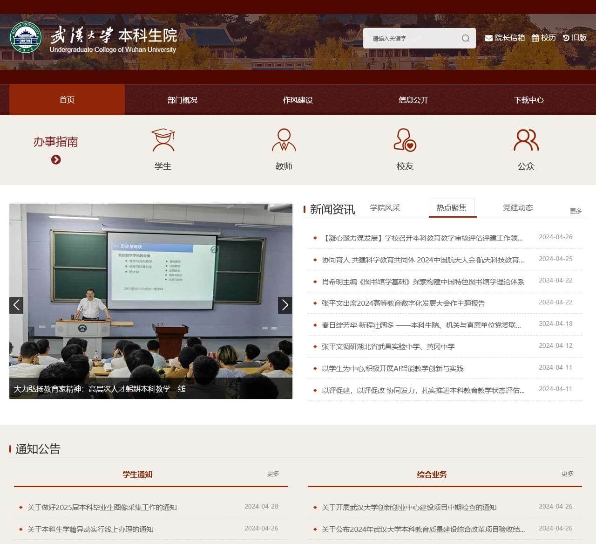Click 更多 link beside 学生通知

273,474
